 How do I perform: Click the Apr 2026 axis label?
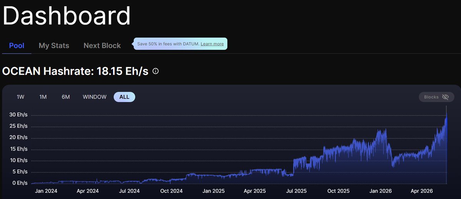(422, 191)
